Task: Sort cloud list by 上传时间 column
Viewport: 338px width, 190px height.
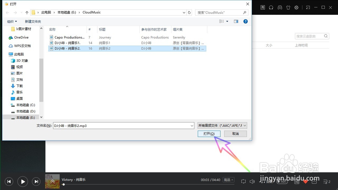Action: [x=301, y=46]
